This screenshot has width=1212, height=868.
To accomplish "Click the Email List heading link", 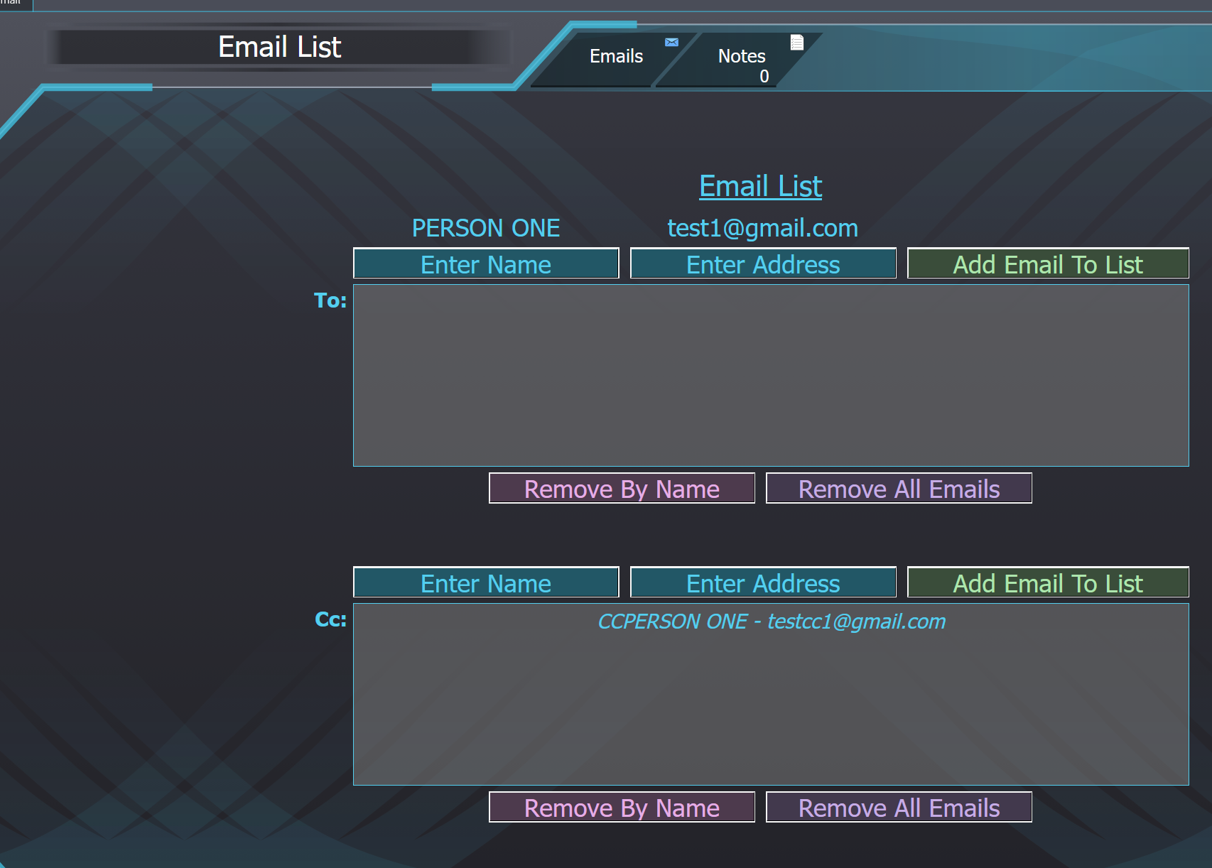I will [x=759, y=186].
